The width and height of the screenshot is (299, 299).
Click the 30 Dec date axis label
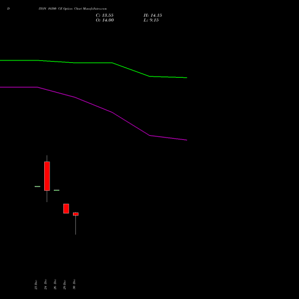pyautogui.click(x=74, y=285)
